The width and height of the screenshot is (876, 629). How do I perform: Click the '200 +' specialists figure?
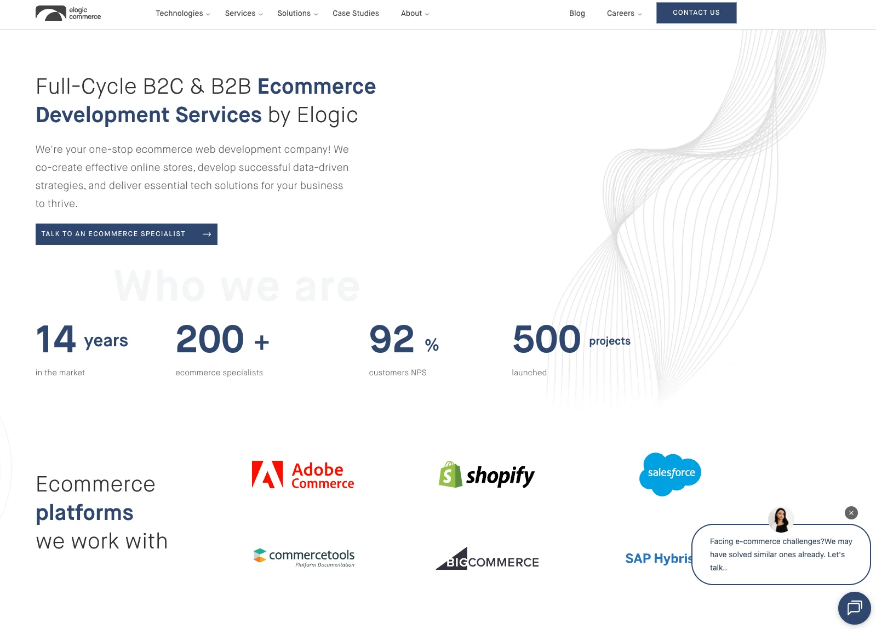(222, 339)
